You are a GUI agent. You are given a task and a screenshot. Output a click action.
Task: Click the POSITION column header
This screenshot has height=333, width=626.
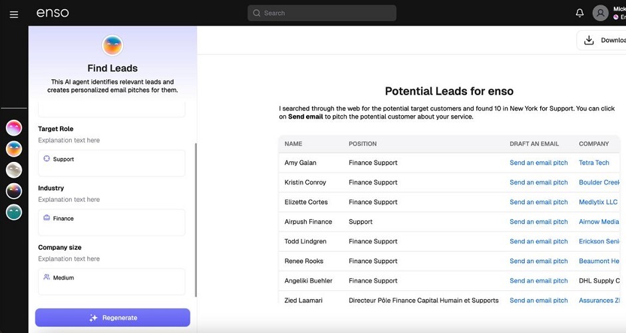(363, 143)
